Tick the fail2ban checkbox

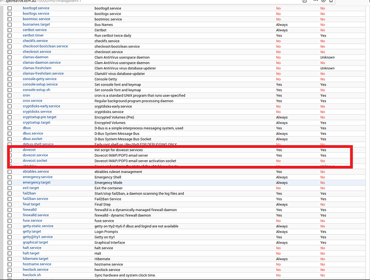click(x=10, y=194)
